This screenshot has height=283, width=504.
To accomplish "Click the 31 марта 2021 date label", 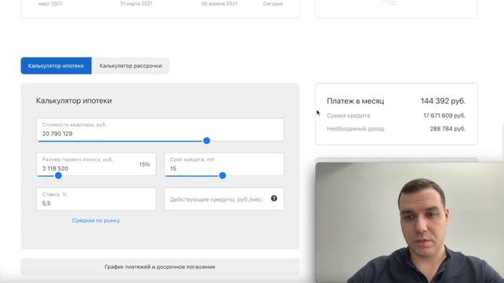I will (136, 4).
